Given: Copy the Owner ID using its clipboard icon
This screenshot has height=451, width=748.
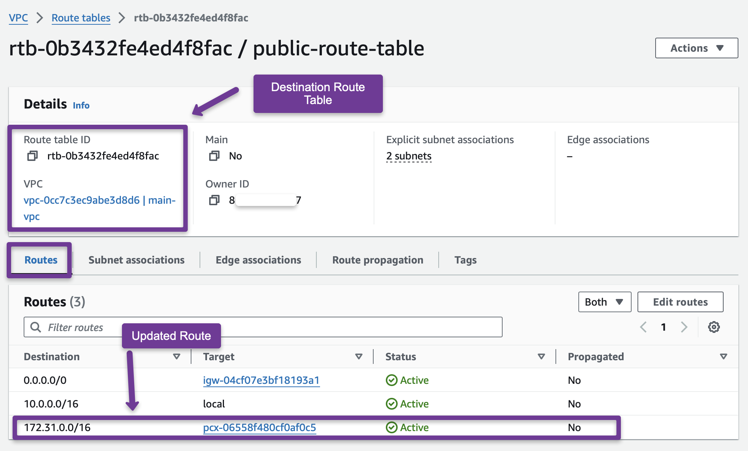Looking at the screenshot, I should pos(214,200).
